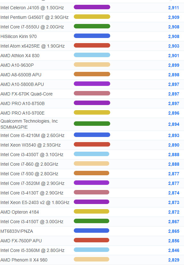The width and height of the screenshot is (184, 265).
Task: Select the AMD FX-7600P APU name
Action: (x=21, y=241)
